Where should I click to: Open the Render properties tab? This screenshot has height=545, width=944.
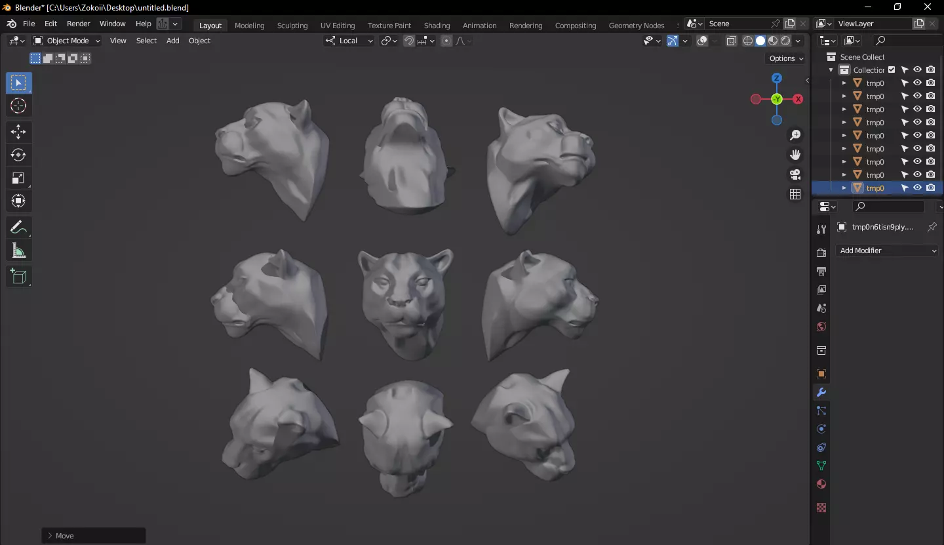pyautogui.click(x=821, y=253)
